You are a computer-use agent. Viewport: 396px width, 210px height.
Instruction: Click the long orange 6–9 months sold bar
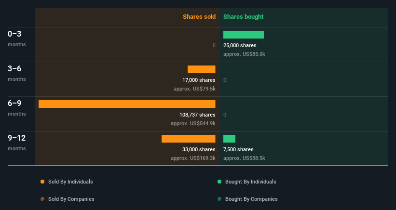[127, 104]
